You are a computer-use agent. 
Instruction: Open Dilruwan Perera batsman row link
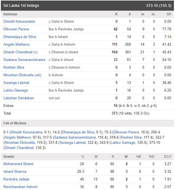pos(16,29)
